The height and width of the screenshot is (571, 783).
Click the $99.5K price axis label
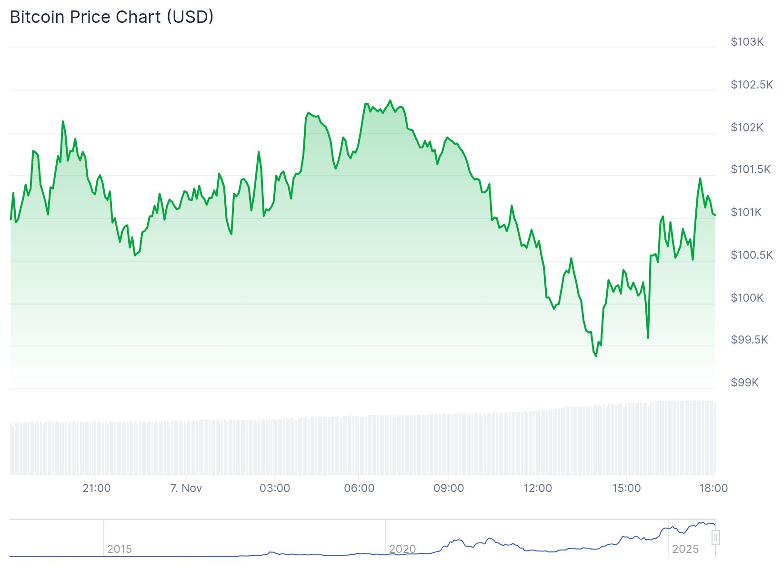click(749, 340)
